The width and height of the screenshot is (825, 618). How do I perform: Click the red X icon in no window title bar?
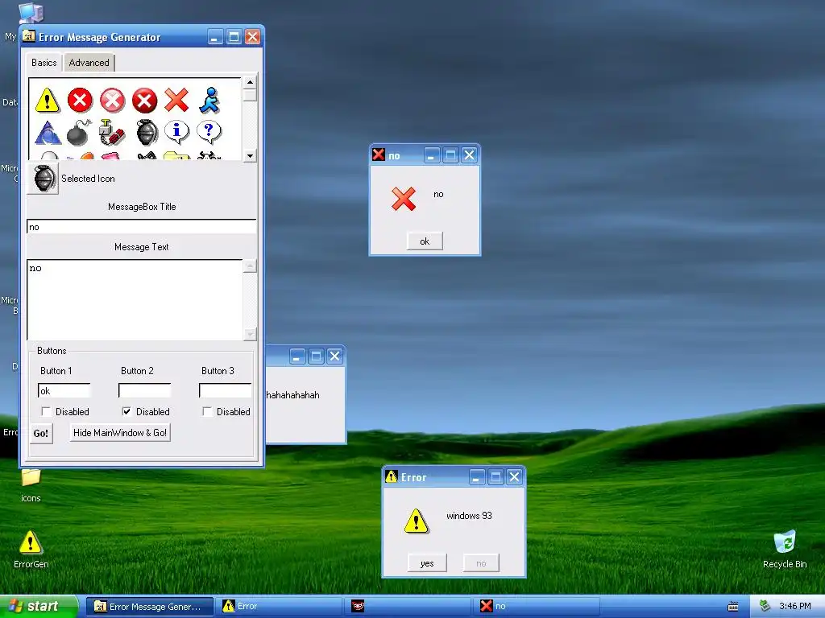coord(379,154)
